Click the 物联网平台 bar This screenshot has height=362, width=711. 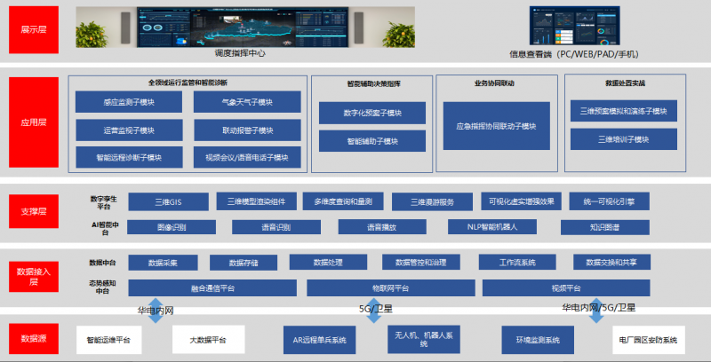pos(389,288)
